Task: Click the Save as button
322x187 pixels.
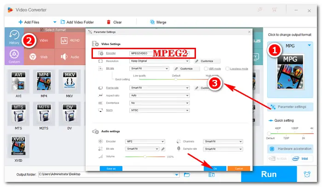Action: pyautogui.click(x=111, y=169)
